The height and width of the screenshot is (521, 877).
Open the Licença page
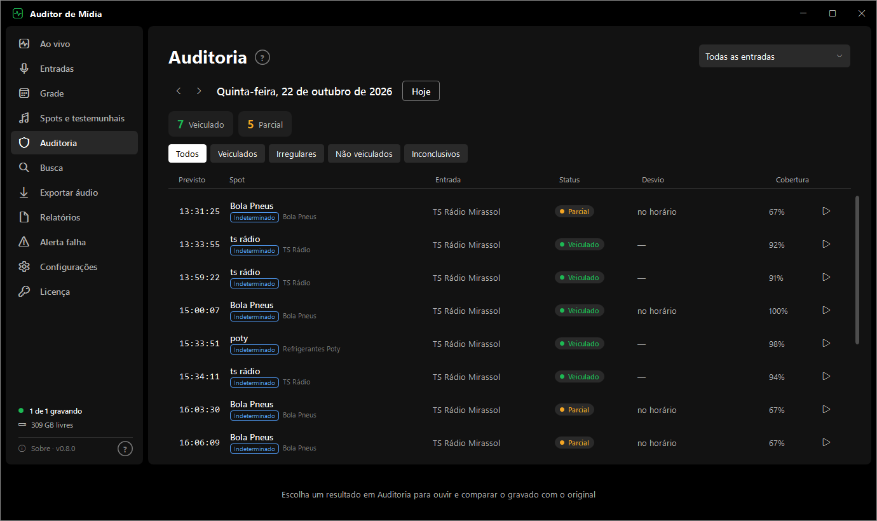tap(74, 292)
